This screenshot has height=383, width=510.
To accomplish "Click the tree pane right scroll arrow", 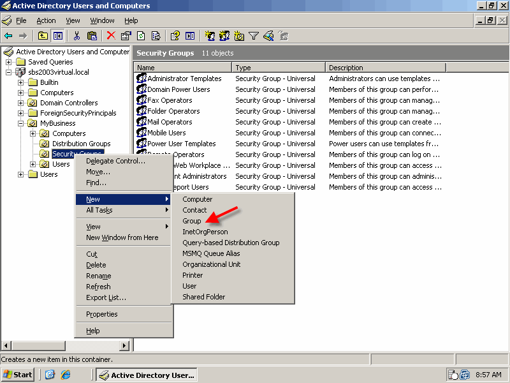I will pos(124,345).
